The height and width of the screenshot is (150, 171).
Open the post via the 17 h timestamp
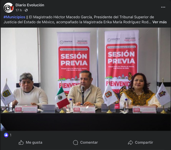[x=19, y=10]
